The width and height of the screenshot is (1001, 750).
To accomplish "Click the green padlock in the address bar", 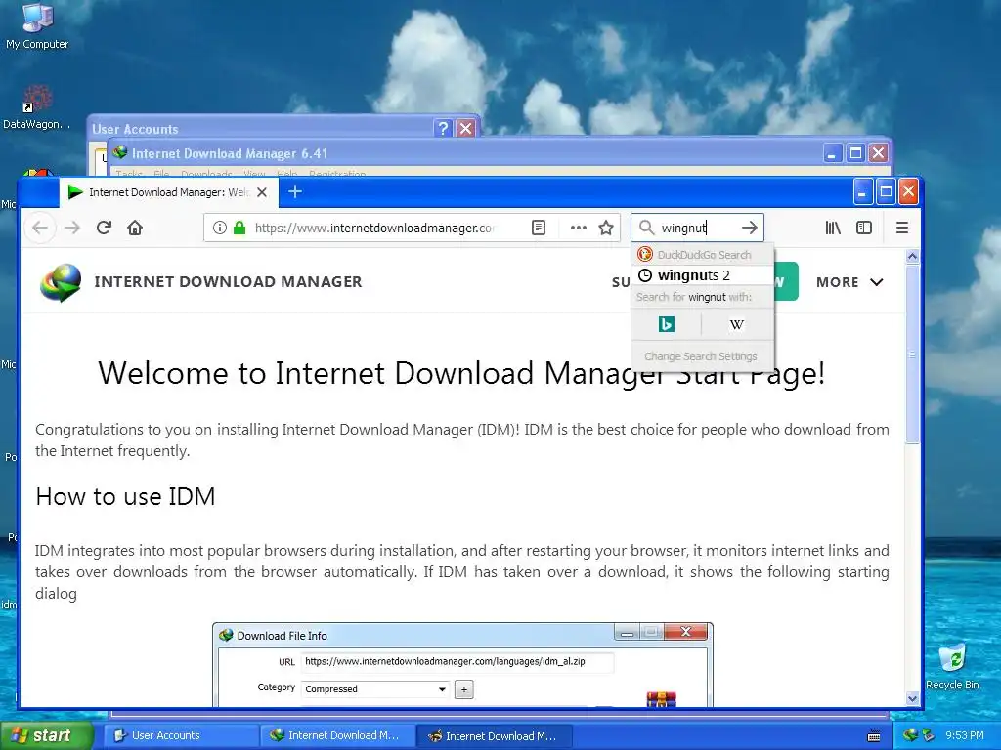I will click(x=239, y=228).
